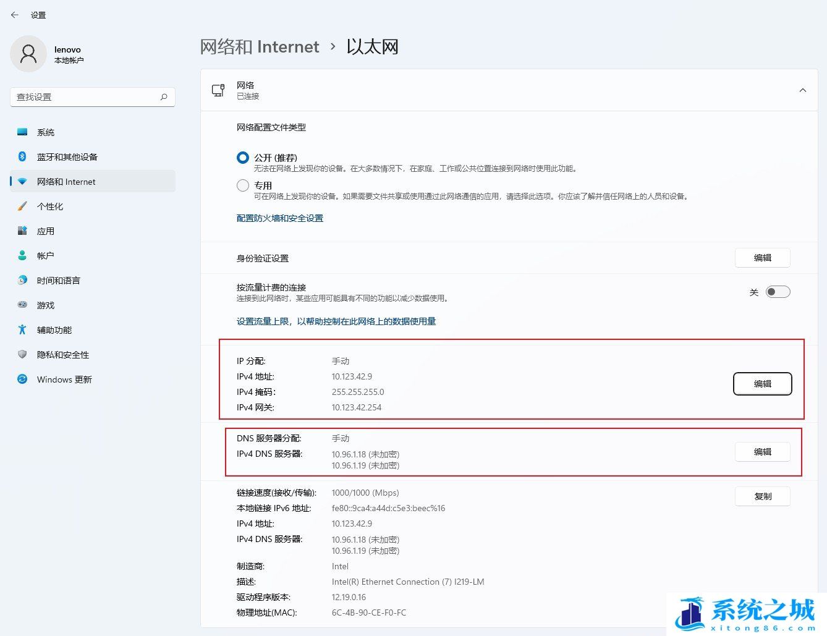The height and width of the screenshot is (636, 827).
Task: Click 编辑 button for DNS 服务器分配
Action: 762,452
